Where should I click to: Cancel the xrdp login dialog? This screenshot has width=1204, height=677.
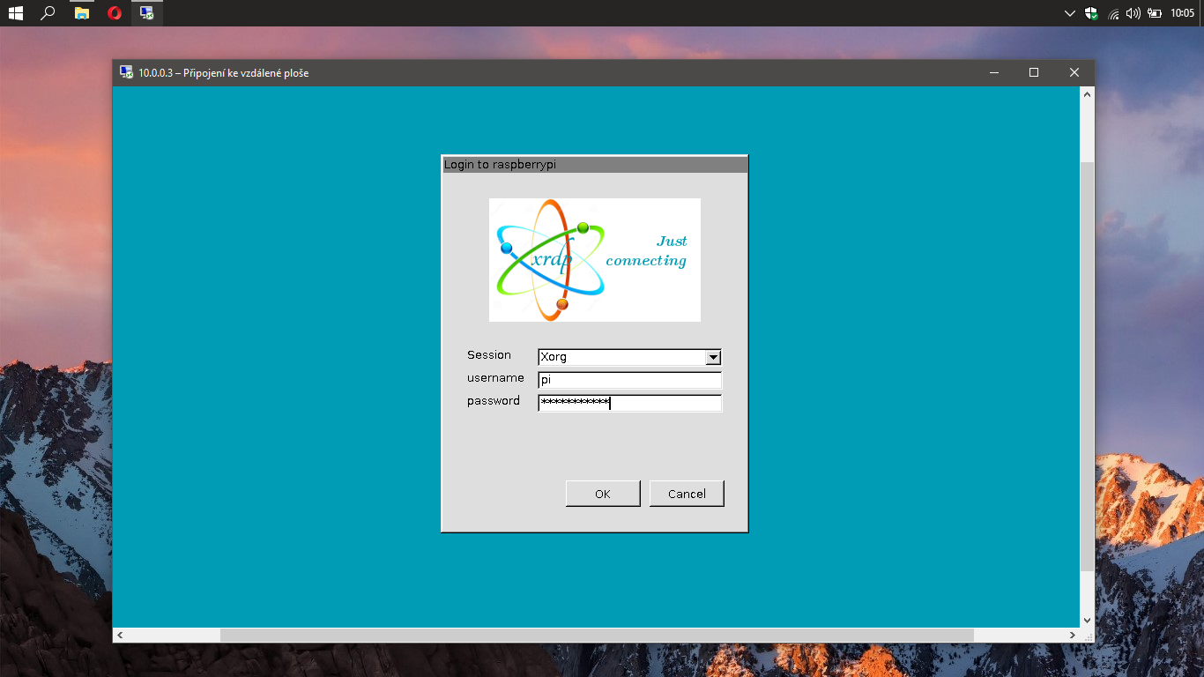pos(687,494)
